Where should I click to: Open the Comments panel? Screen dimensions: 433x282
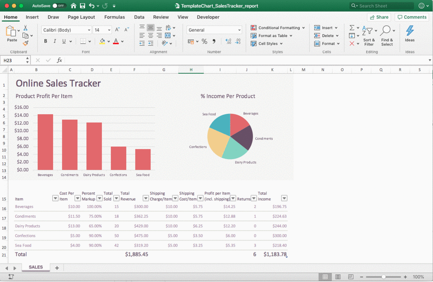(x=411, y=17)
